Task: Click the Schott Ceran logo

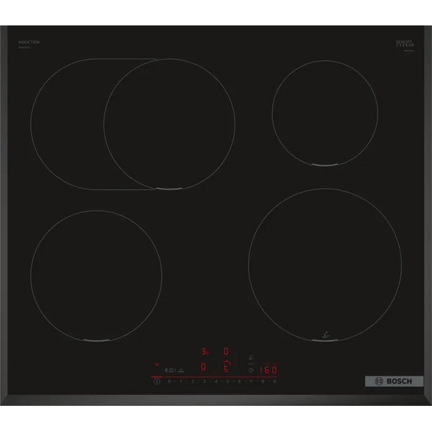Action: [x=405, y=44]
